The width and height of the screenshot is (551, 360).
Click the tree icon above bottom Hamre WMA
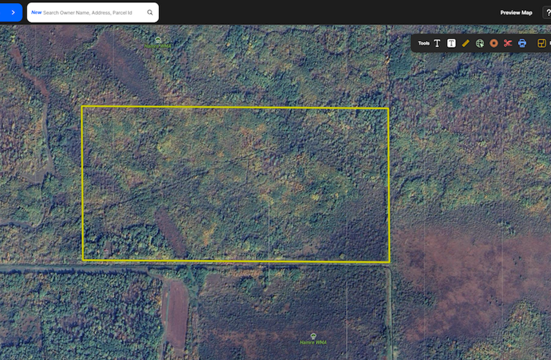coord(313,336)
